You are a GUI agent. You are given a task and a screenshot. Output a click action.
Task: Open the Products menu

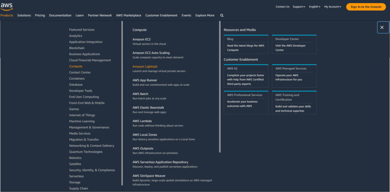[7, 15]
